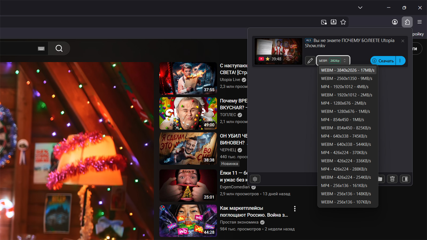Click the YouTube search magnifier button
The width and height of the screenshot is (427, 240).
pyautogui.click(x=59, y=48)
